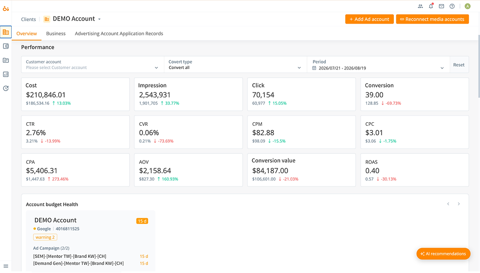Screen dimensions: 480x273
Task: Click the [SEM]-[Mentor TW] campaign row
Action: 91,256
